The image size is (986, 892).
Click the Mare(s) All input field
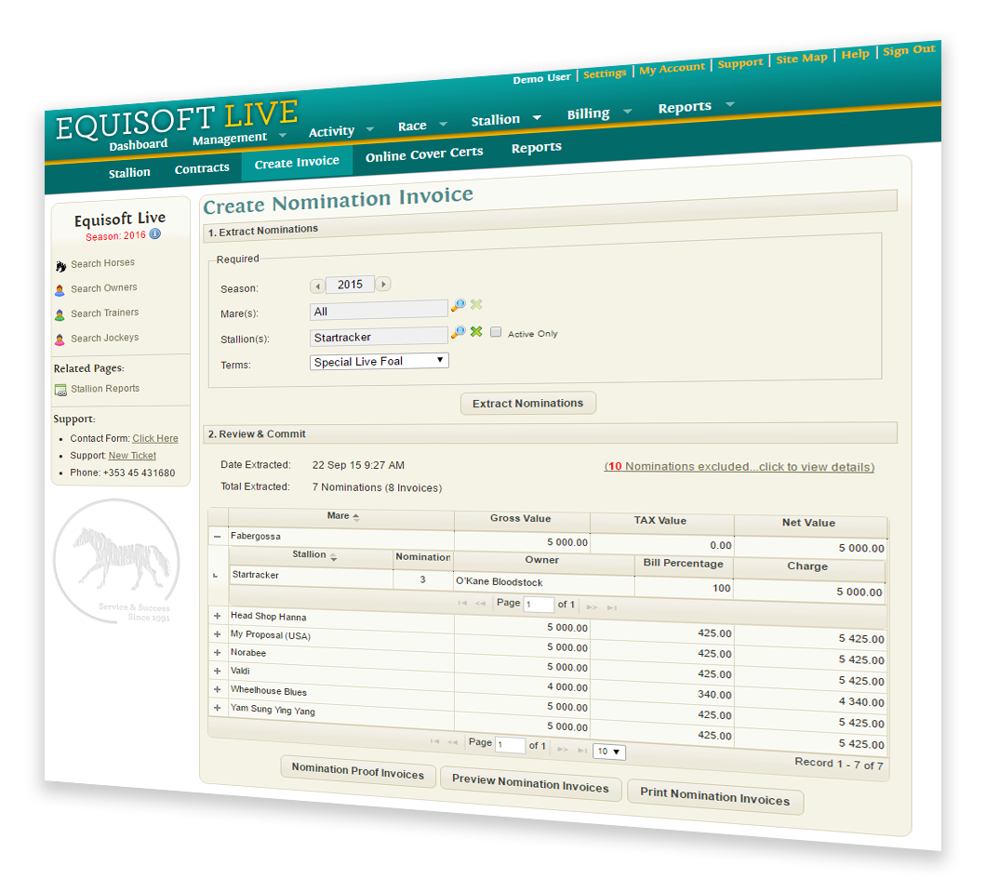[379, 310]
